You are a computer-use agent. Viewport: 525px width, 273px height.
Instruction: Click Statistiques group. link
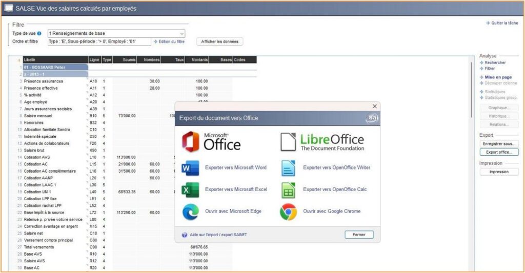pos(500,98)
